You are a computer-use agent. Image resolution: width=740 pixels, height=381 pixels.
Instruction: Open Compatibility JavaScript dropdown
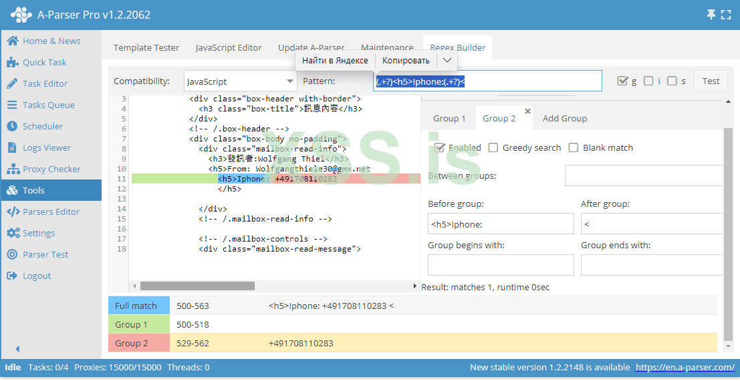pos(240,81)
